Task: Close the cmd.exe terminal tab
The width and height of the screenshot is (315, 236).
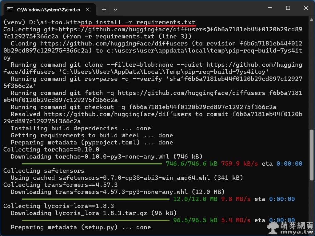Action: click(88, 10)
